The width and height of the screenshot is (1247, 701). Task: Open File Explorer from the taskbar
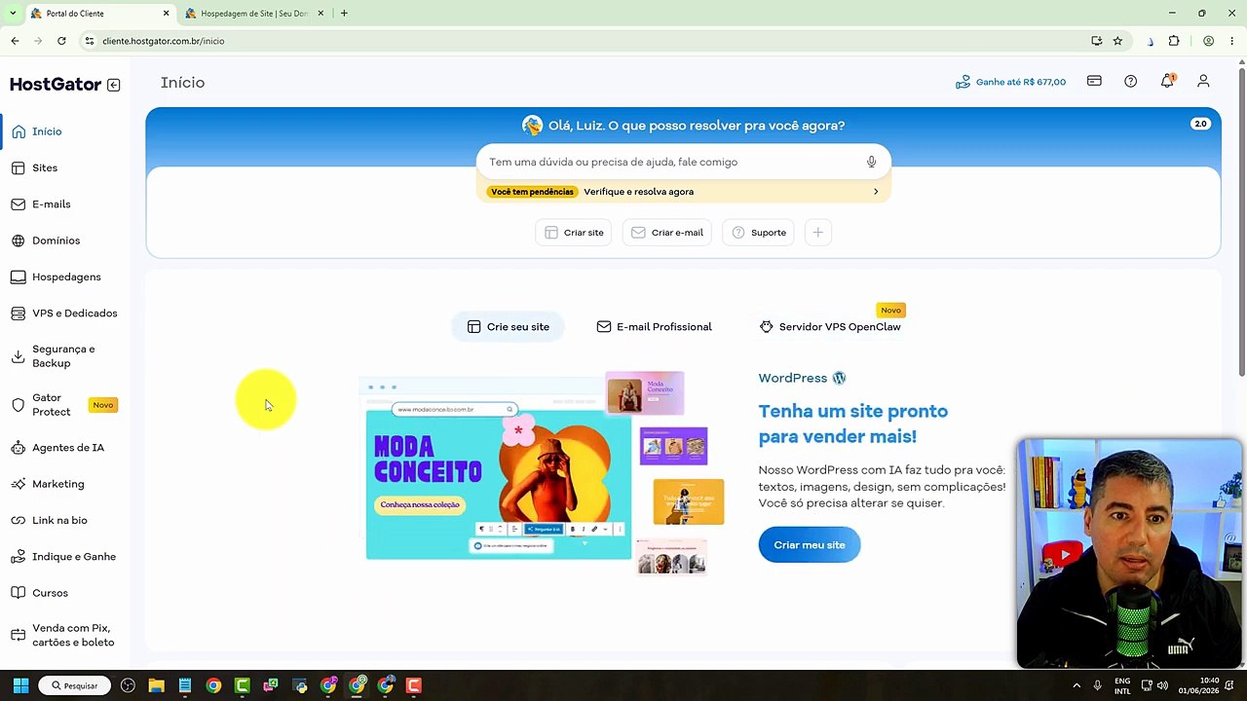(156, 685)
